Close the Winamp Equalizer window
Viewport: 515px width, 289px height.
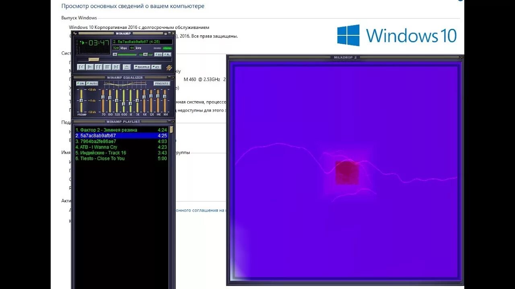tap(173, 77)
